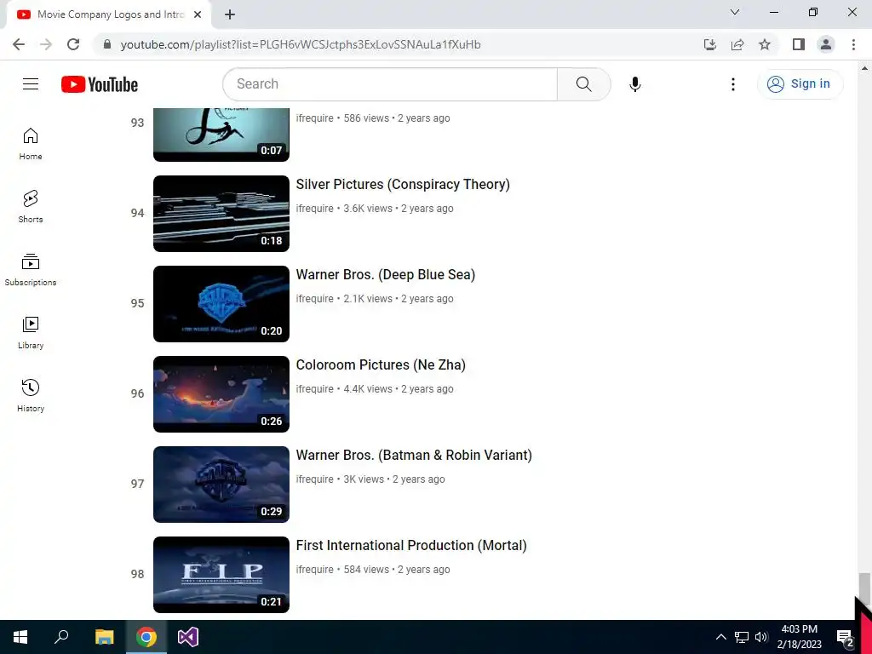Open Chrome profile avatar
The width and height of the screenshot is (872, 654).
point(826,44)
